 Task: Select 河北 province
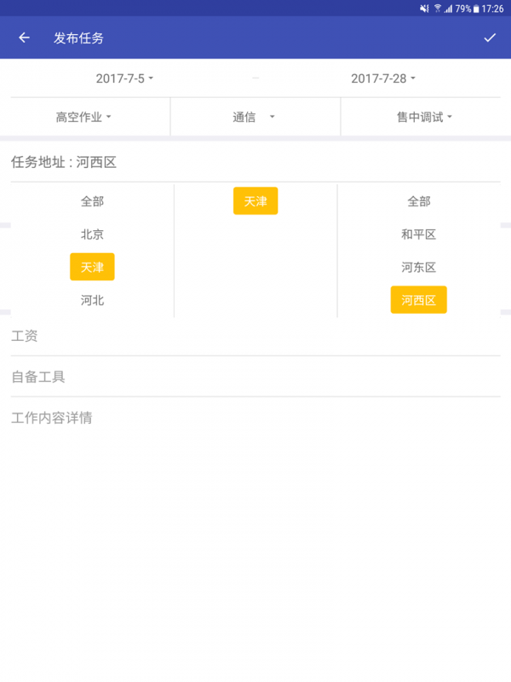click(92, 300)
